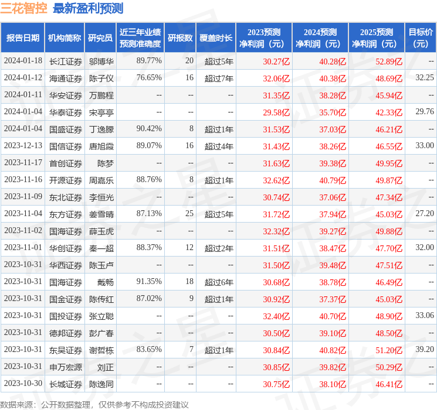Select the 国投证券 cell
The height and width of the screenshot is (410, 437).
(66, 316)
